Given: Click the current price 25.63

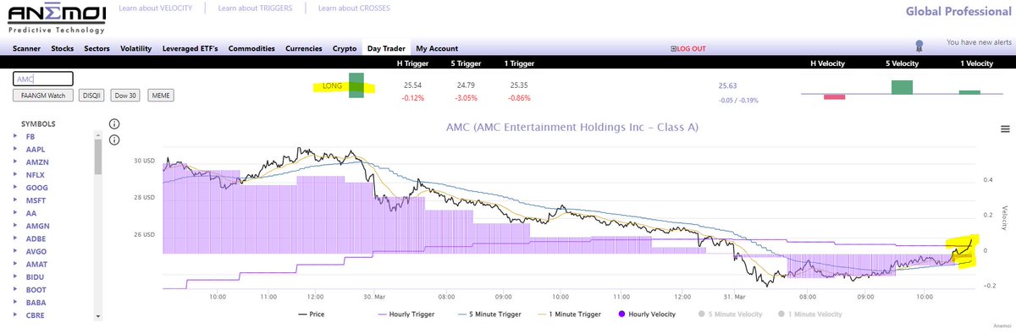Looking at the screenshot, I should [x=727, y=85].
